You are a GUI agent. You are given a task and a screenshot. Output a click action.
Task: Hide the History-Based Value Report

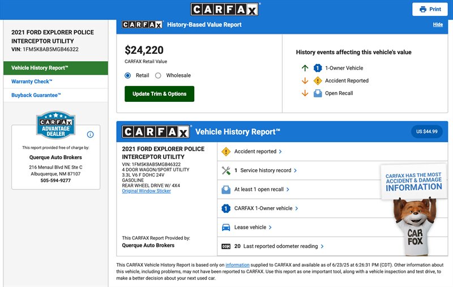[x=438, y=24]
